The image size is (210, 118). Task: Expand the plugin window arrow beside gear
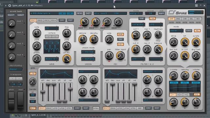pos(6,6)
